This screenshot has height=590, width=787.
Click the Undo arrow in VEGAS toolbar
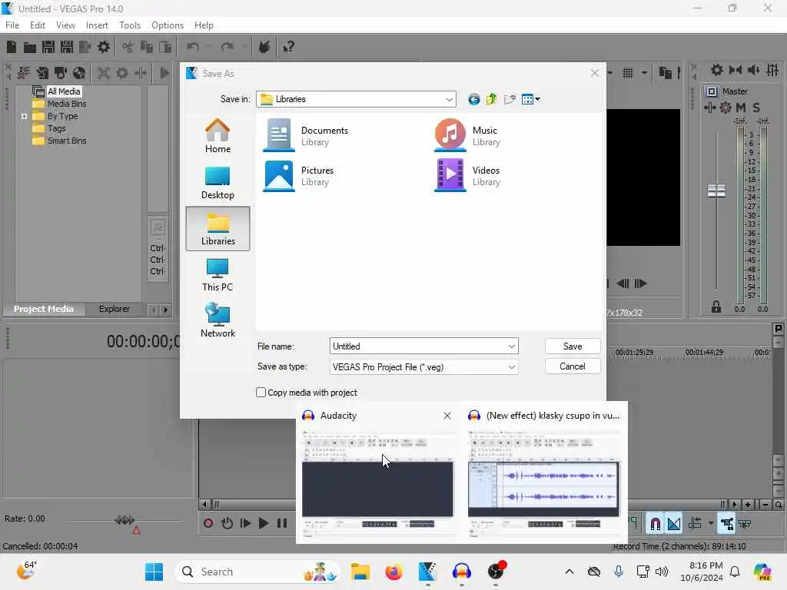point(193,47)
